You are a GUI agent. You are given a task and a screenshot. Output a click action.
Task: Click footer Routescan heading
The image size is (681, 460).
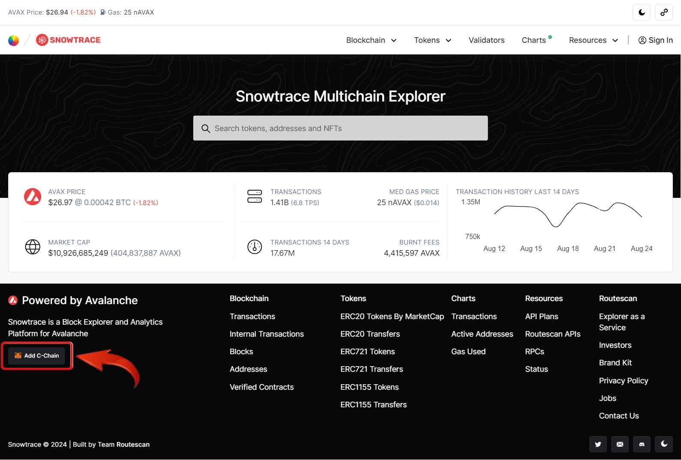618,299
